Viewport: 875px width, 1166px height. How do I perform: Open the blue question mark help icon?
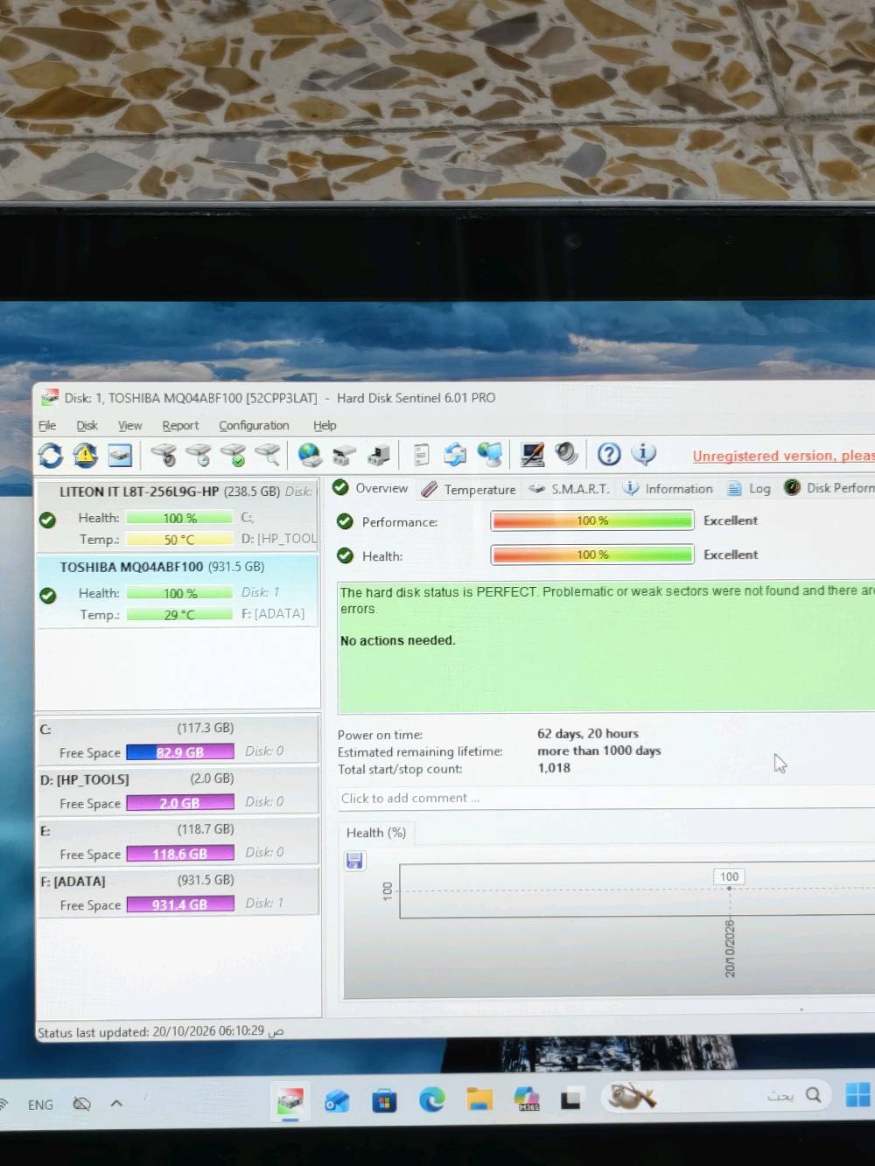click(609, 453)
